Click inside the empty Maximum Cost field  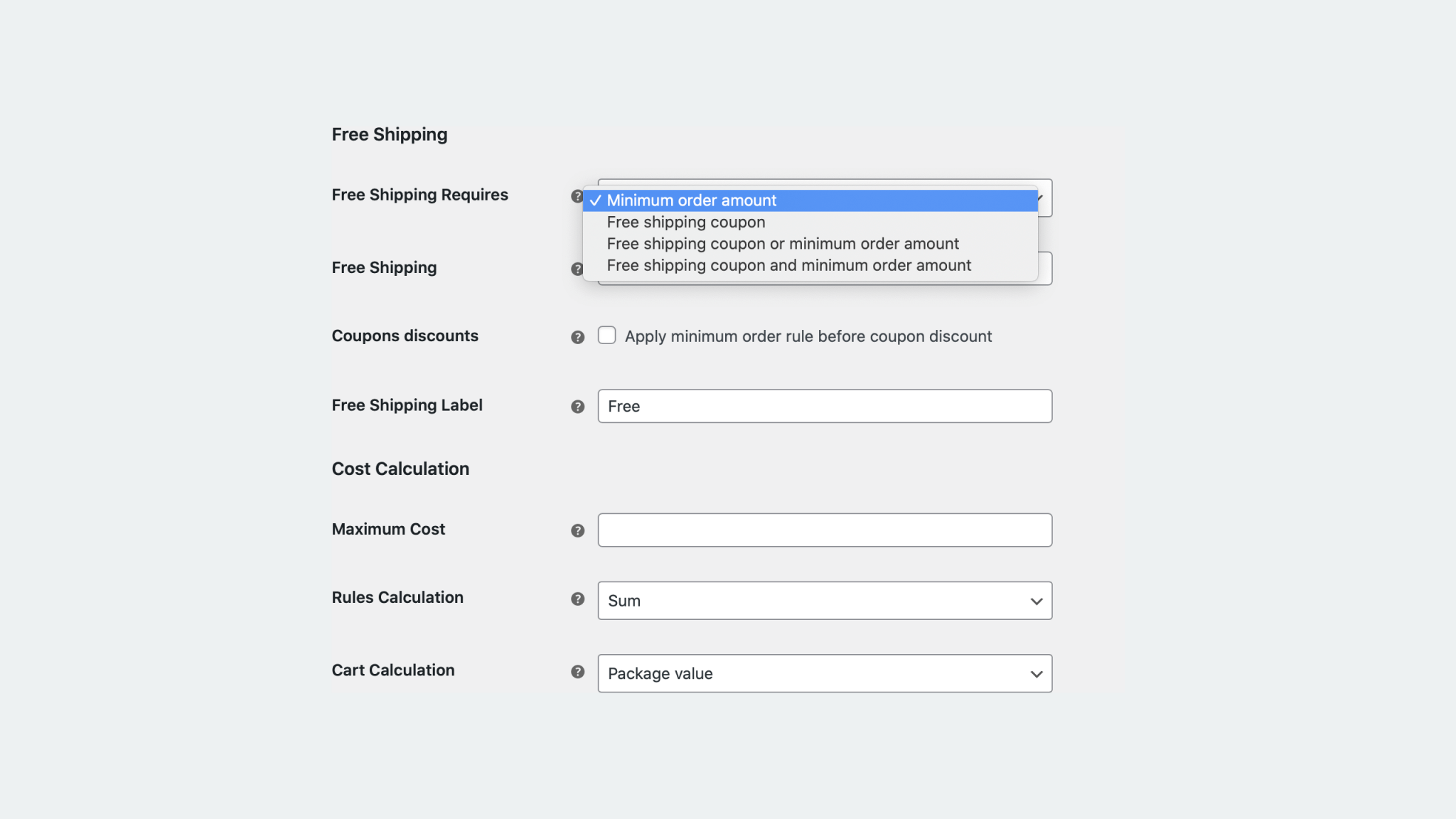(825, 529)
